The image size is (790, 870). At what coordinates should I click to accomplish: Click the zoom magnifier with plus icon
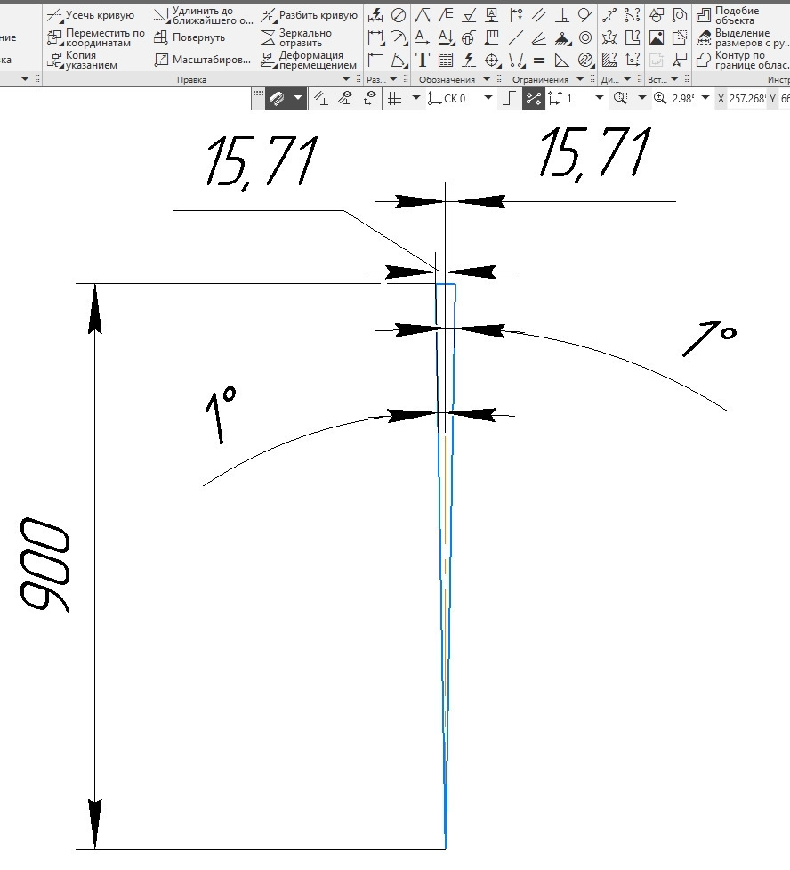660,99
